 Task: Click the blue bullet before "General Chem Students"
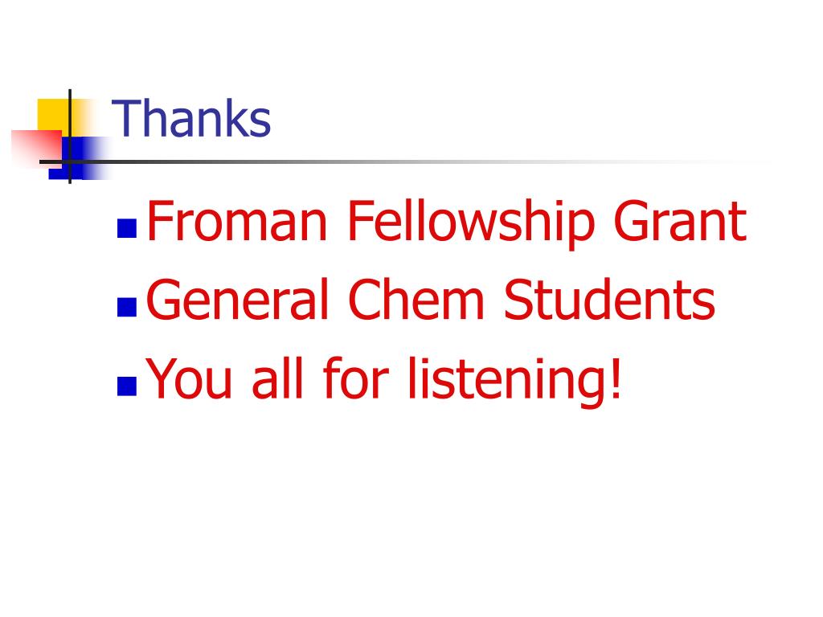tap(127, 307)
